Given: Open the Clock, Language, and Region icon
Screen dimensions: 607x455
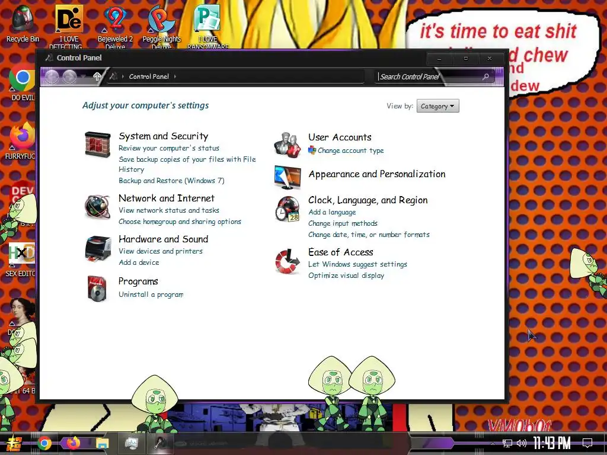Looking at the screenshot, I should pyautogui.click(x=287, y=209).
